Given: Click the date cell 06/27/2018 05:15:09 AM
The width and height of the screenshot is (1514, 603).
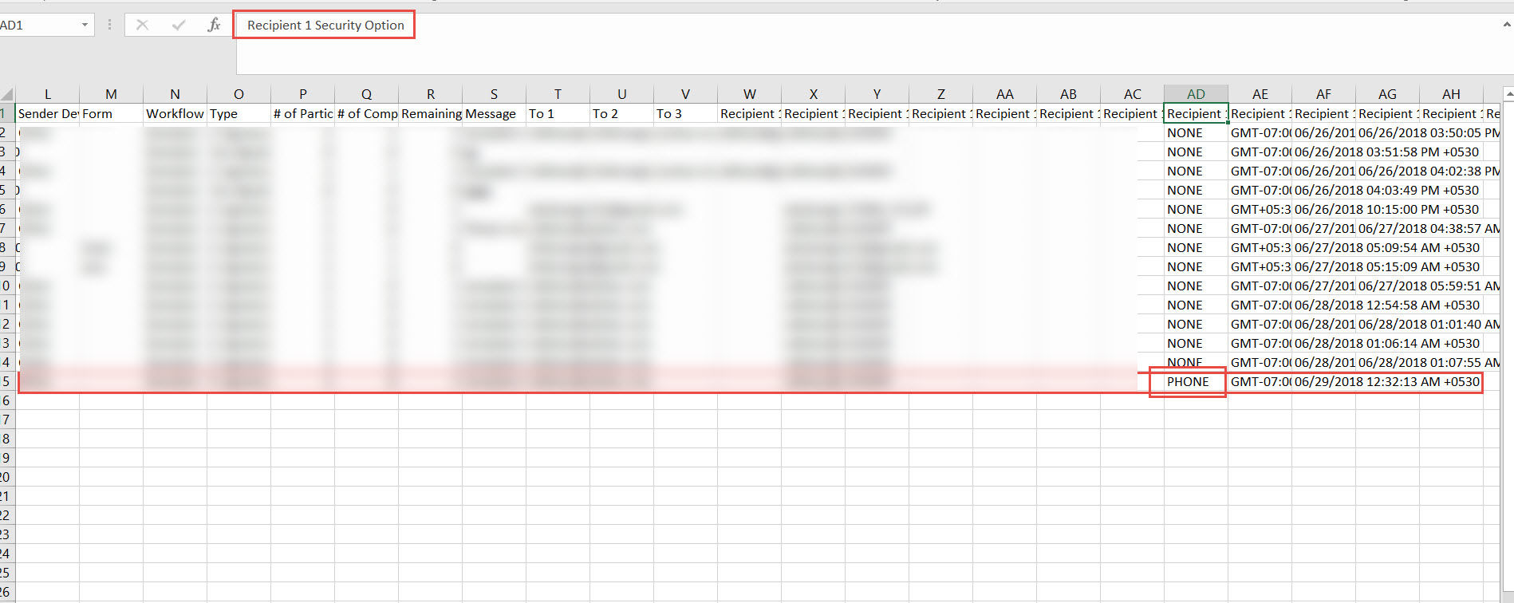Looking at the screenshot, I should [x=1386, y=267].
